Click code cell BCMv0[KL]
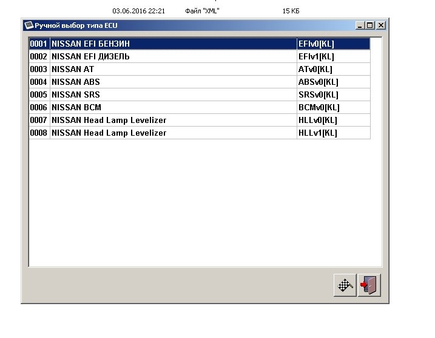435x338 pixels. 334,107
